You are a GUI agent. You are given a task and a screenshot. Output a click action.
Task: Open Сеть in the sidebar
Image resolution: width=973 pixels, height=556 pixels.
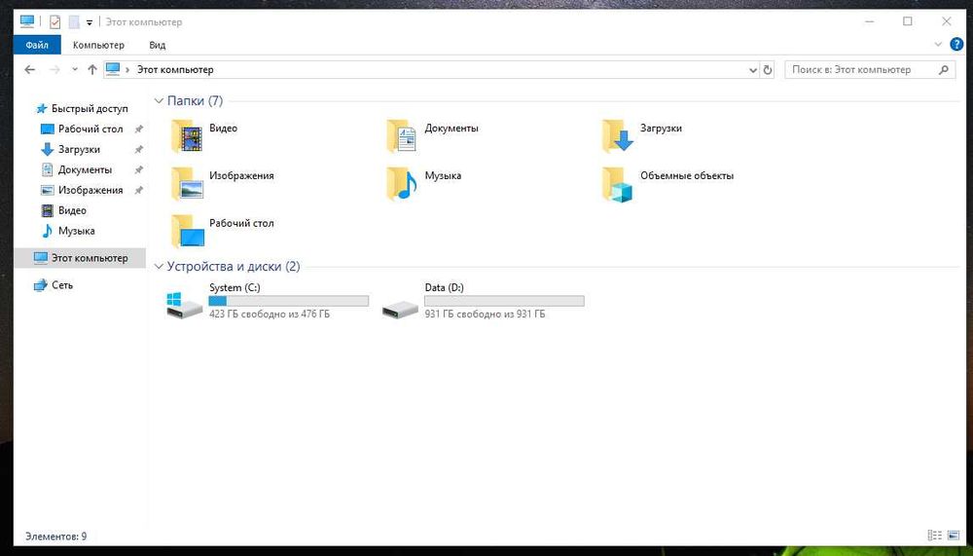(54, 285)
